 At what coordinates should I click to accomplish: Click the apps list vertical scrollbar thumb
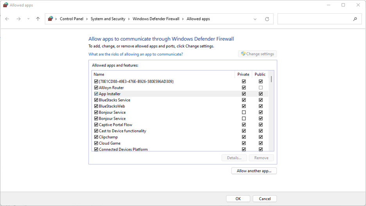[x=271, y=79]
